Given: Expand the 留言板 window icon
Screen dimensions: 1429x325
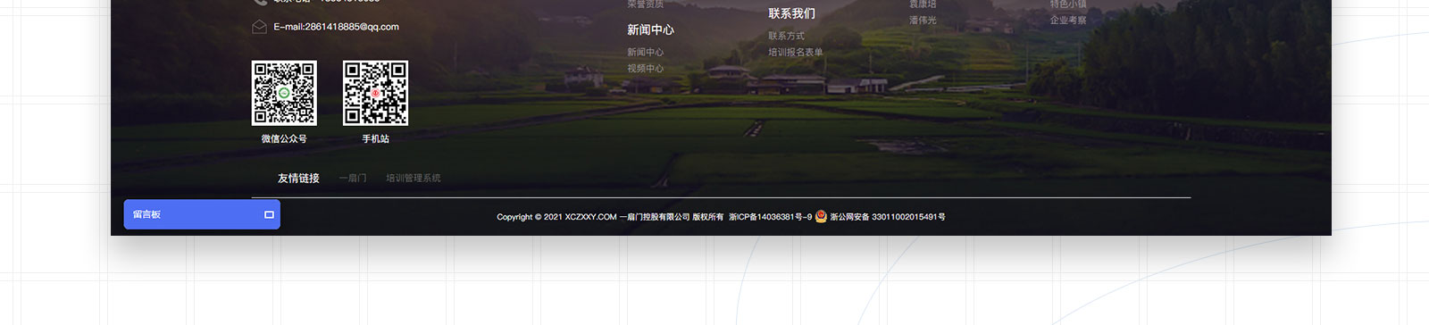Looking at the screenshot, I should tap(269, 214).
